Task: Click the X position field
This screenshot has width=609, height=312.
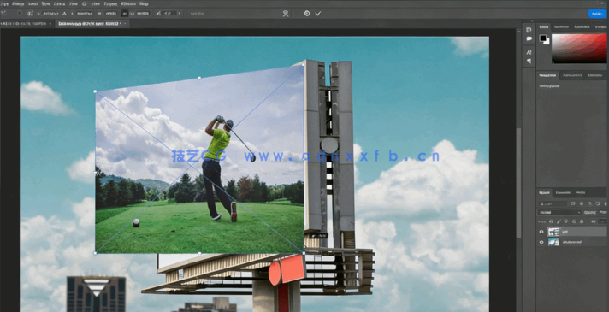Action: click(50, 13)
